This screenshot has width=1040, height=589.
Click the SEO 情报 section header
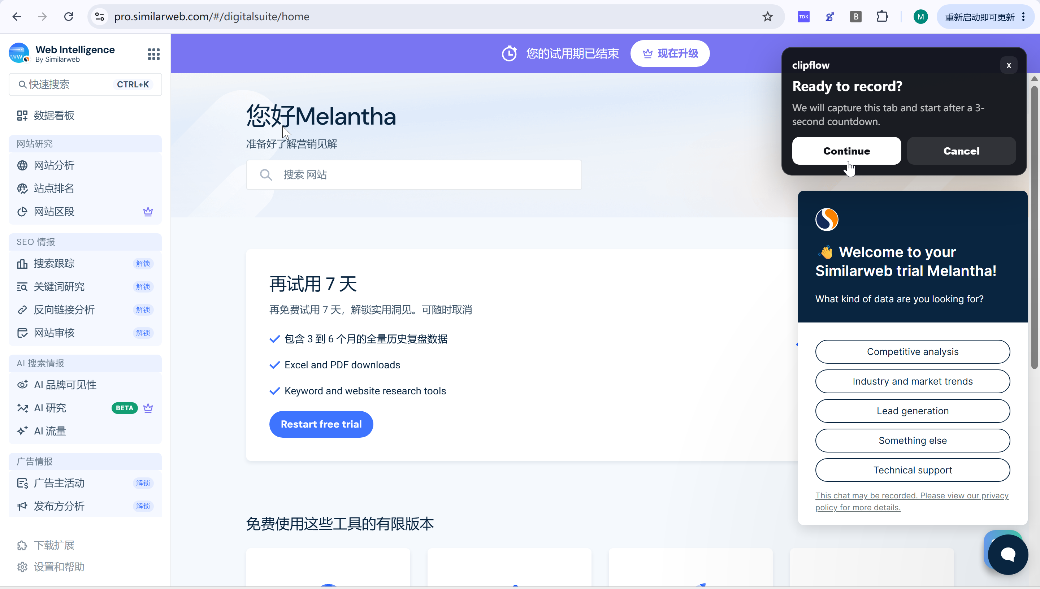[x=85, y=242]
